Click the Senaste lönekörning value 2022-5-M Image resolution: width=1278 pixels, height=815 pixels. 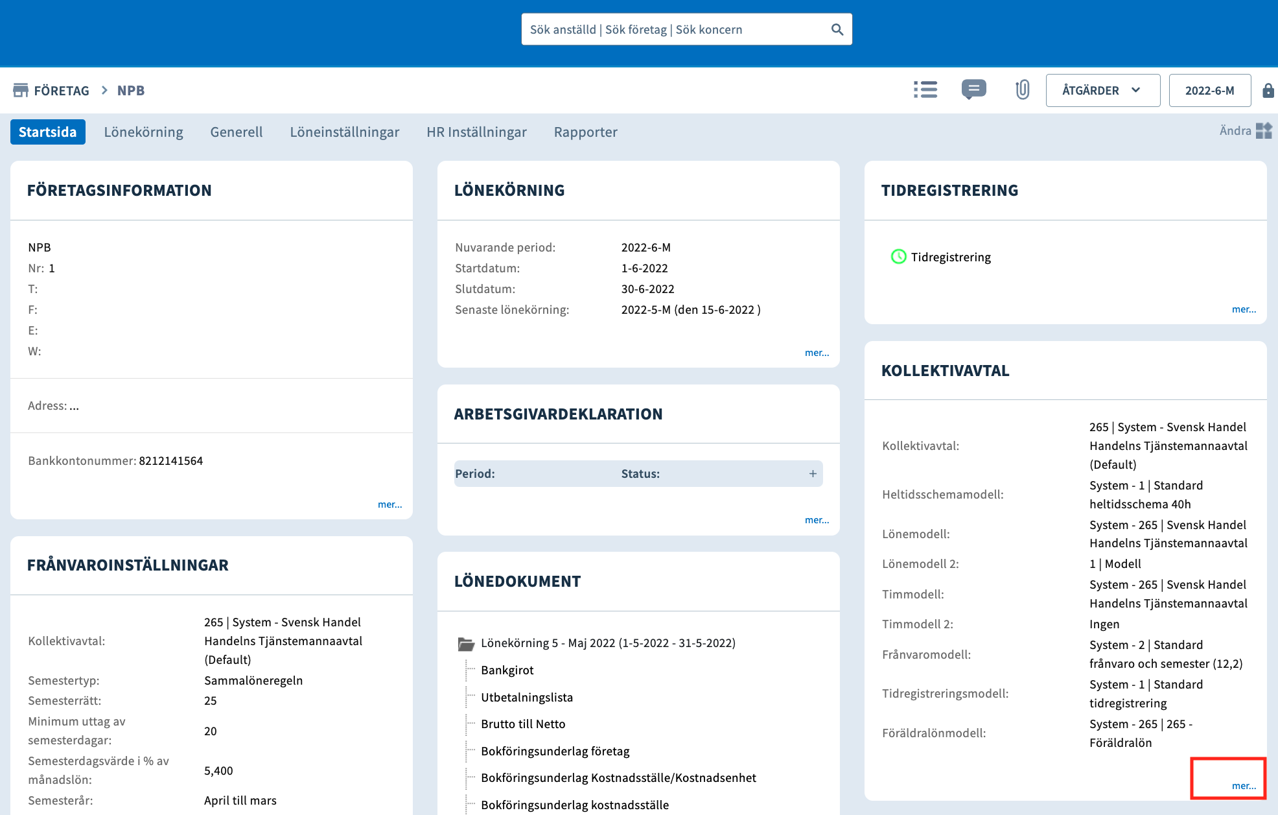[691, 310]
